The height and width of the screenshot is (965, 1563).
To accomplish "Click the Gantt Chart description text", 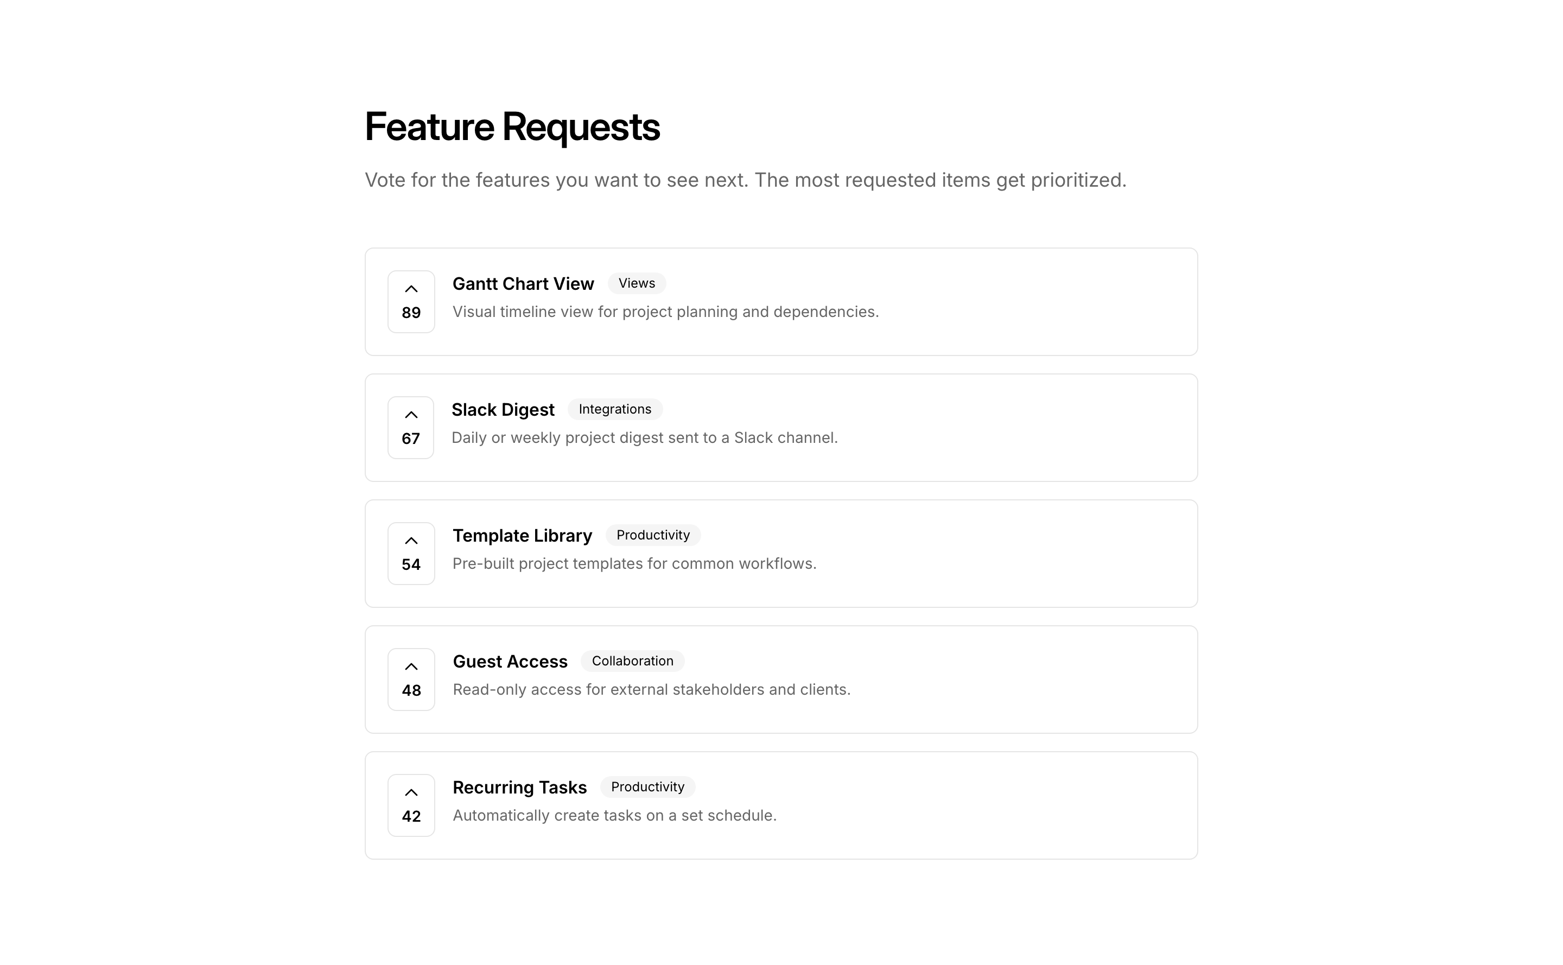I will [x=665, y=312].
